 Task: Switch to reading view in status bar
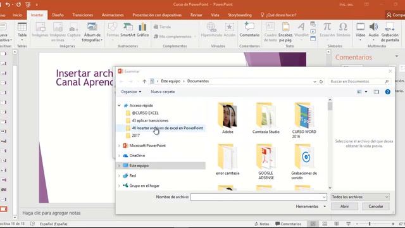[x=337, y=224]
